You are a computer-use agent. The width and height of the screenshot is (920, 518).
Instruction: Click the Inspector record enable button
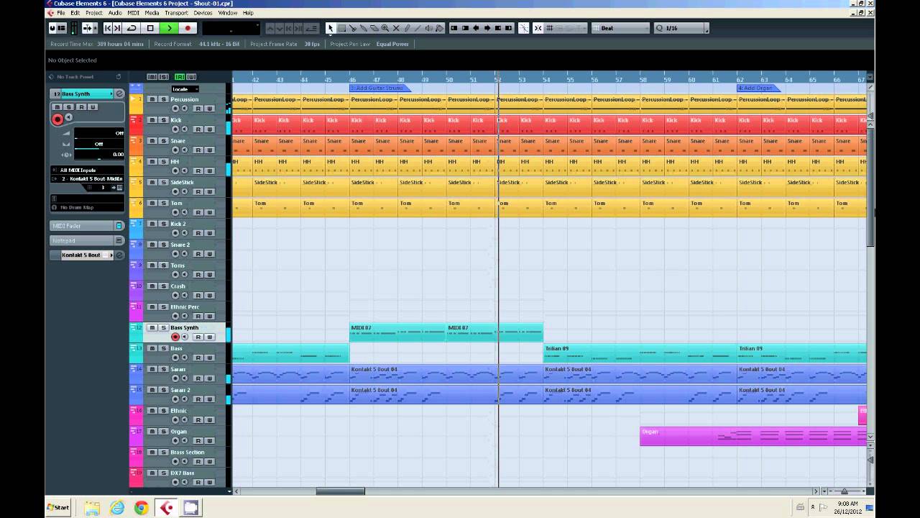(57, 119)
